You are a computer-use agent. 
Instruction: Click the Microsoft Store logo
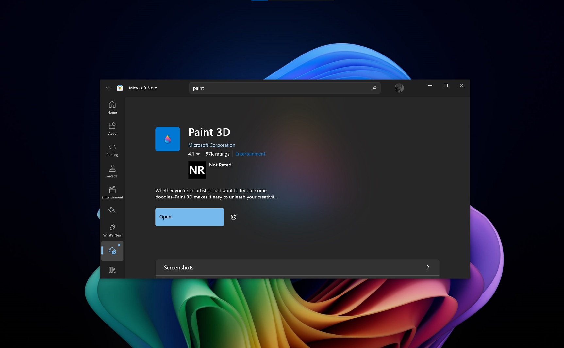(x=120, y=88)
